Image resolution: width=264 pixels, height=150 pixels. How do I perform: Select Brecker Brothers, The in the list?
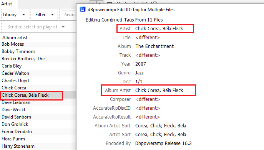coord(23,59)
